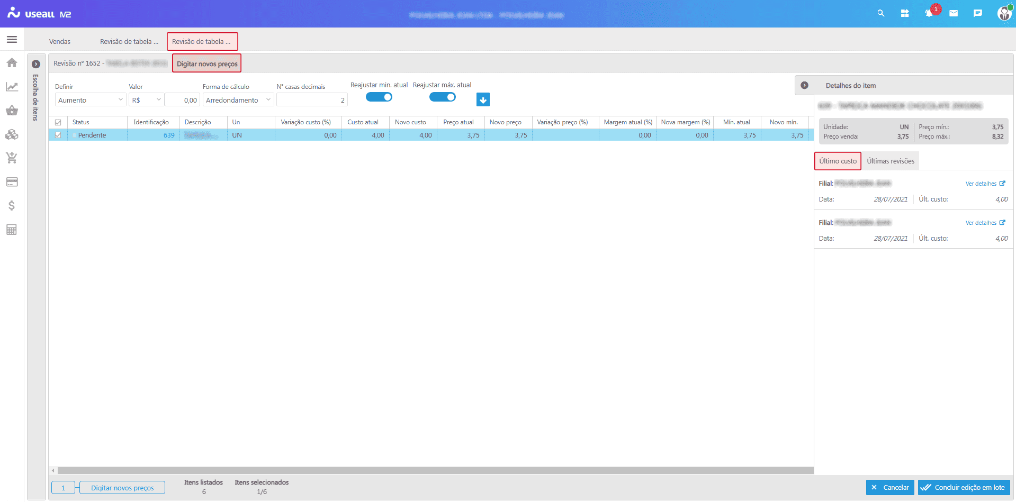The width and height of the screenshot is (1016, 502).
Task: Open notifications bell icon
Action: [x=929, y=13]
